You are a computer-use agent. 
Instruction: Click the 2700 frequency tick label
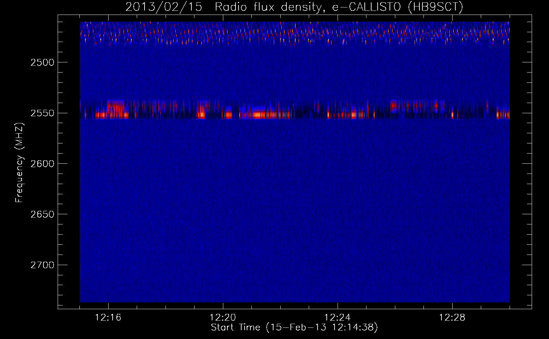(x=42, y=265)
